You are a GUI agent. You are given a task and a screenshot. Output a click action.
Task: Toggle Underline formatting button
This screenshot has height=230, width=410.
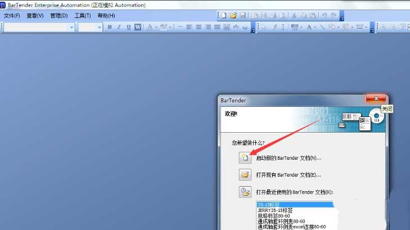[x=128, y=27]
